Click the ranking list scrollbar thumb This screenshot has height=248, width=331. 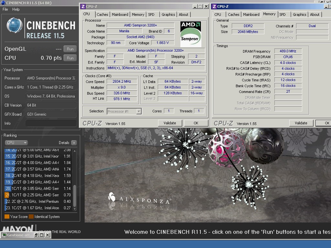coord(75,196)
